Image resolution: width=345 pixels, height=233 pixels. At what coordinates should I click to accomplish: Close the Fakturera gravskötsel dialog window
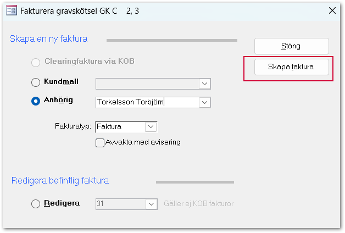coord(331,10)
